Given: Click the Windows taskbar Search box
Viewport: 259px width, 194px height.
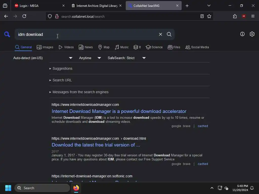Looking at the screenshot, I should 42,188.
